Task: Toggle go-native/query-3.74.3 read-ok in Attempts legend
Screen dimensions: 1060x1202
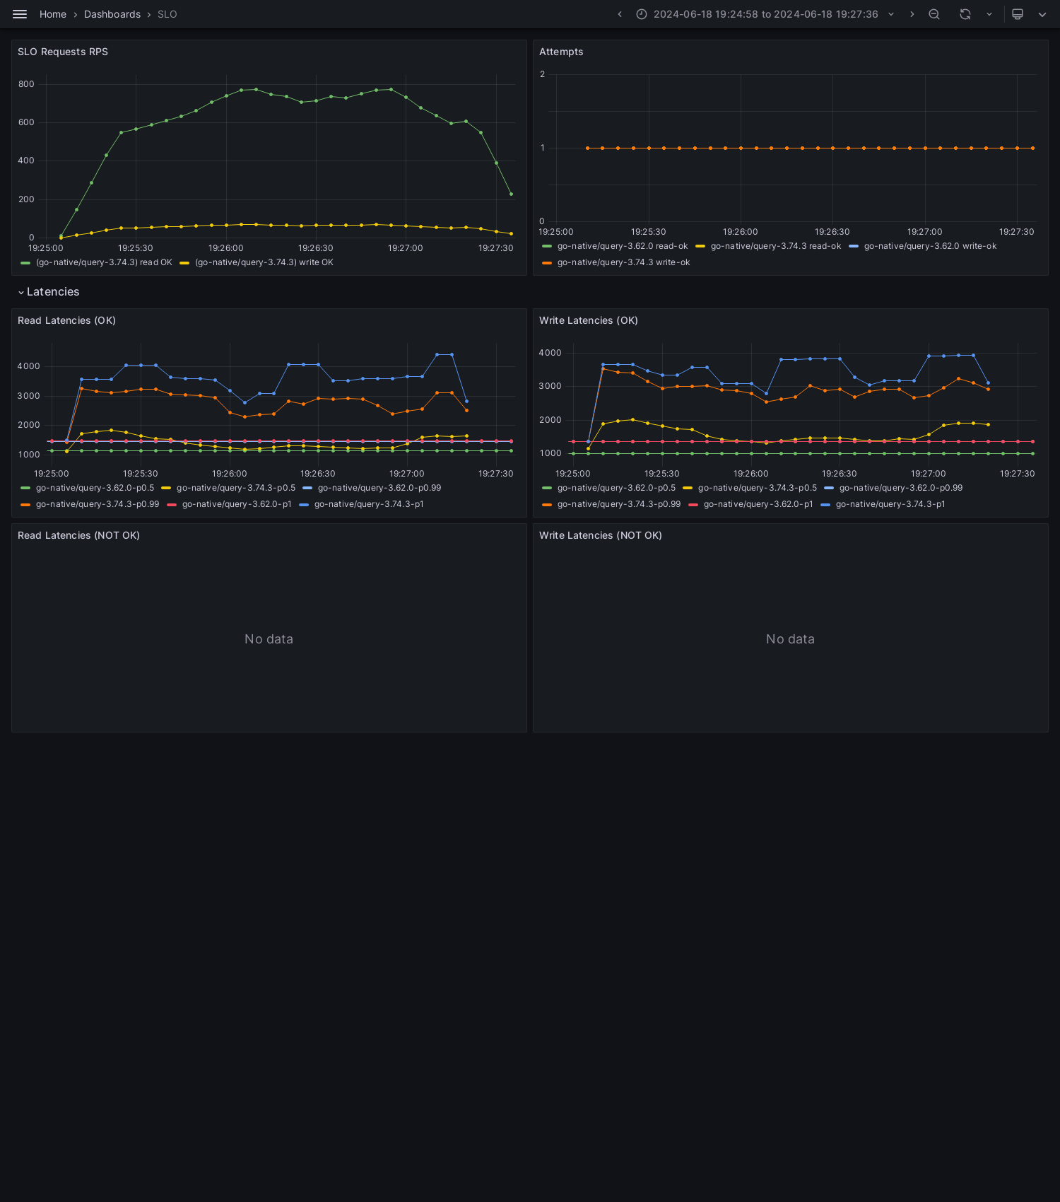Action: click(x=776, y=246)
